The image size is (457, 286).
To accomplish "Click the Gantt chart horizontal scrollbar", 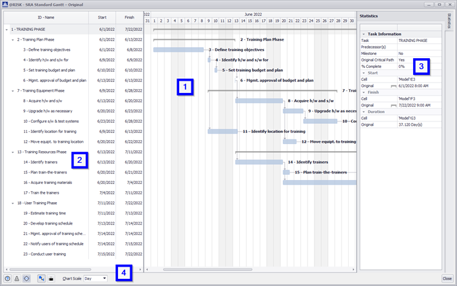I will 199,269.
